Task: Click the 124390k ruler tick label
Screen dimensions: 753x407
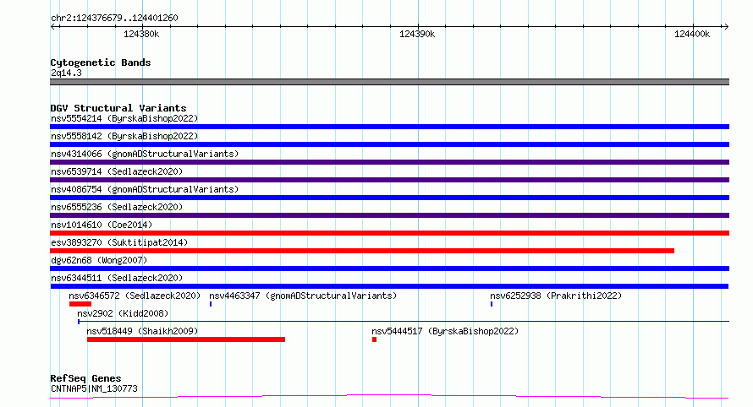Action: (417, 34)
